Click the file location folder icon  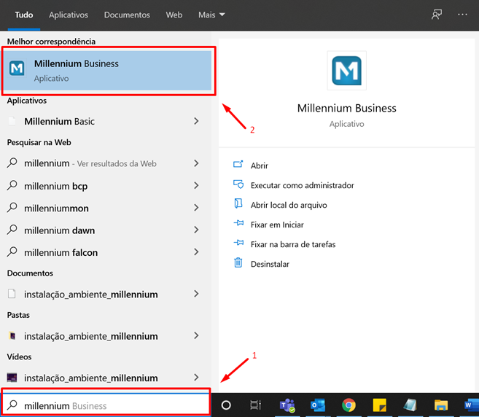click(238, 203)
